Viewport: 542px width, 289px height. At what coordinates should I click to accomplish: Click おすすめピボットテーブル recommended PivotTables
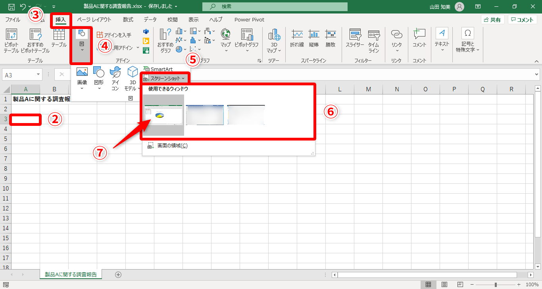click(35, 41)
